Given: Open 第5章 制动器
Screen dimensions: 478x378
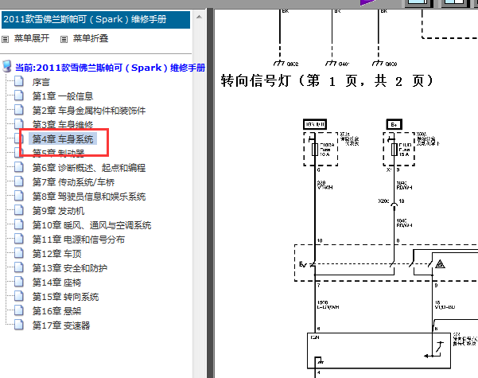Looking at the screenshot, I should (58, 153).
